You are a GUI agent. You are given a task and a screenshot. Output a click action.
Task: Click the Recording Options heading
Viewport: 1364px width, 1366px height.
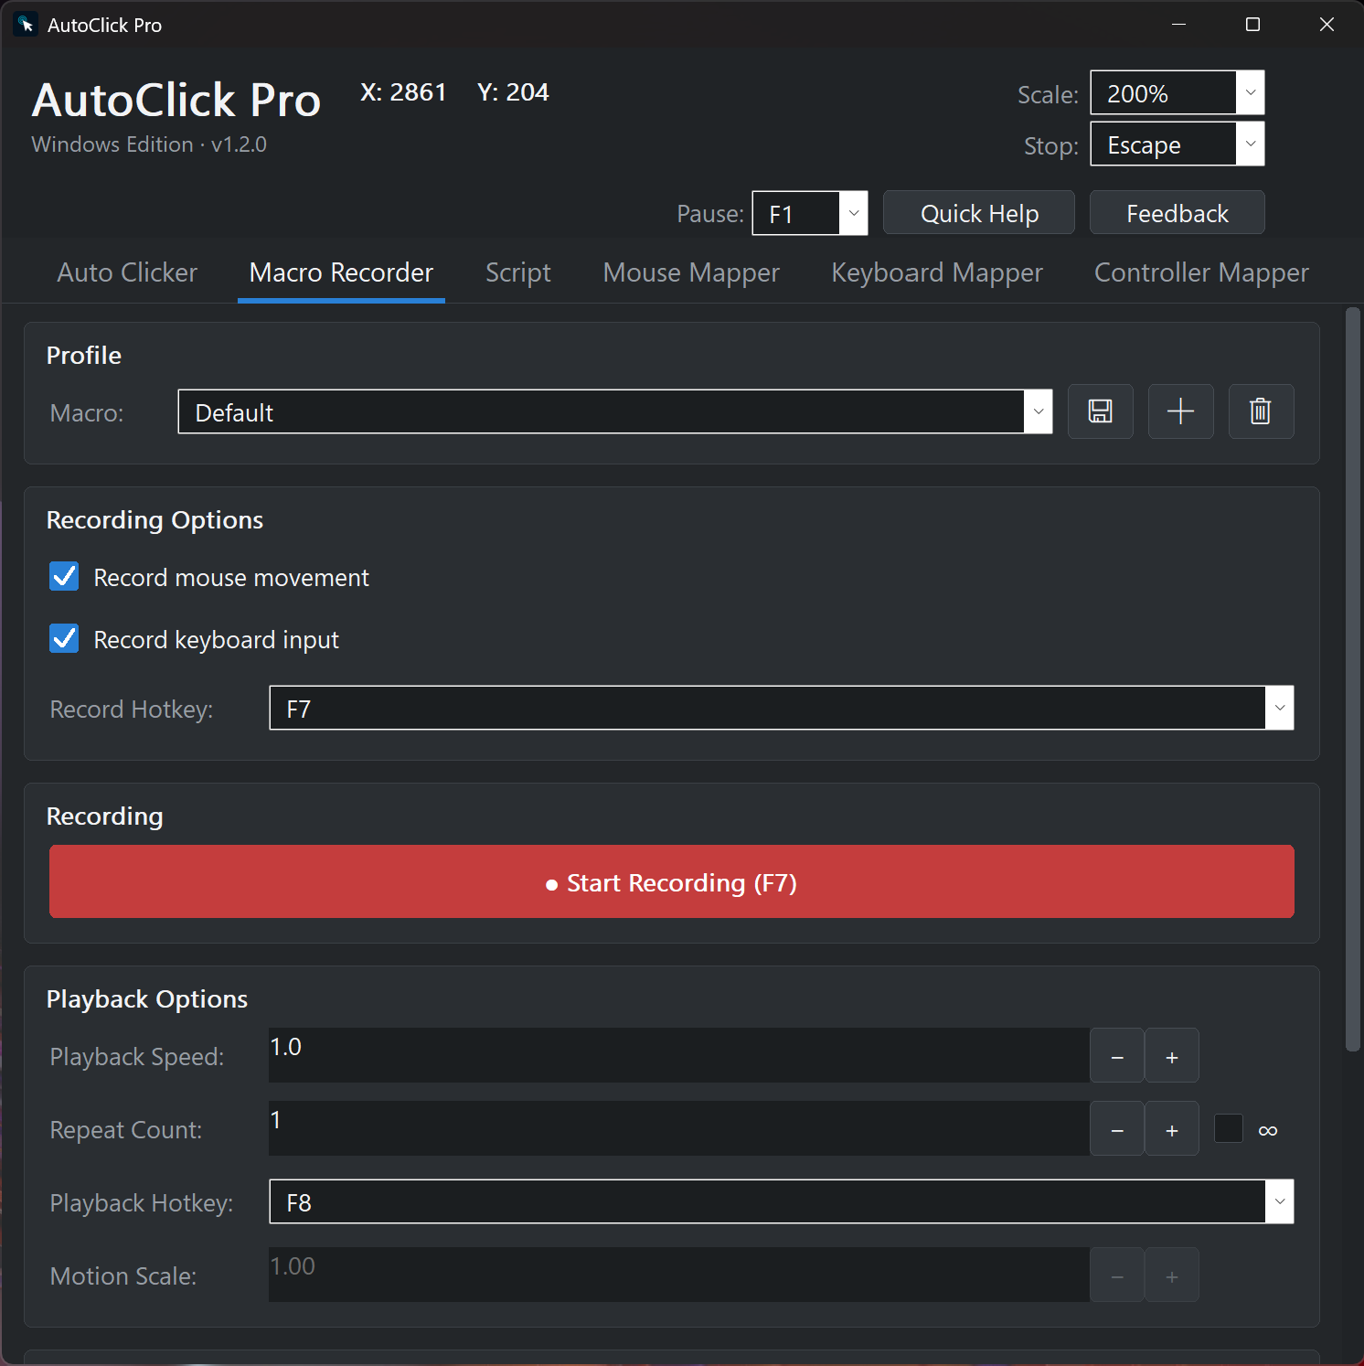155,519
